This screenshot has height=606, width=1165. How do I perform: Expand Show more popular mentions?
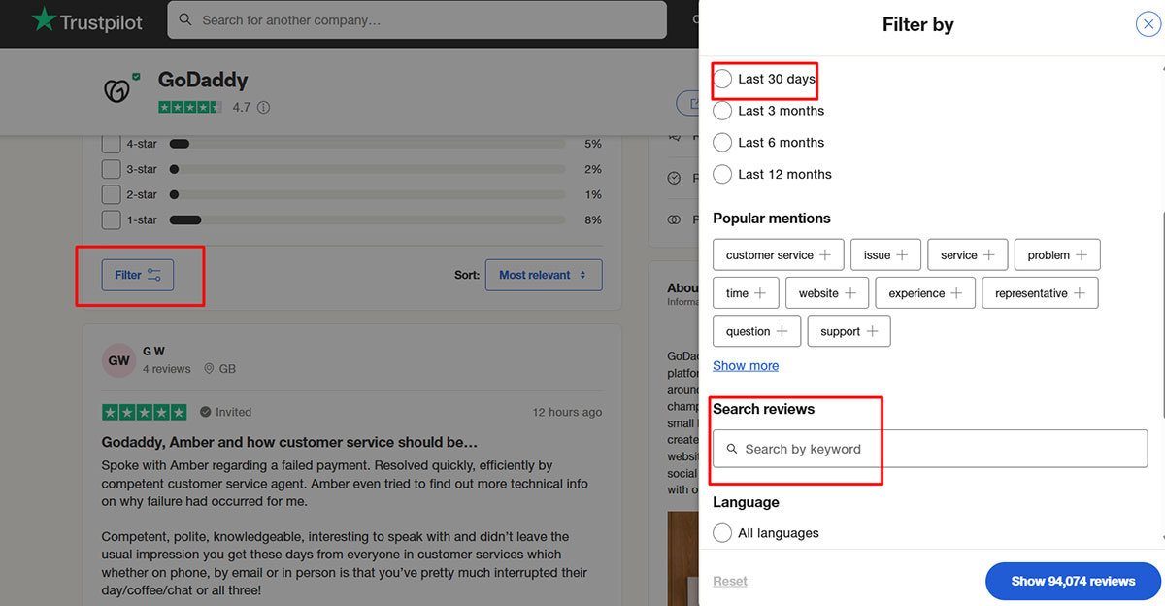[x=746, y=366]
